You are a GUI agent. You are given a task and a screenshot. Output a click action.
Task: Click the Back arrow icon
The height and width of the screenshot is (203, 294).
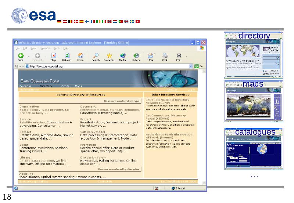(x=21, y=56)
